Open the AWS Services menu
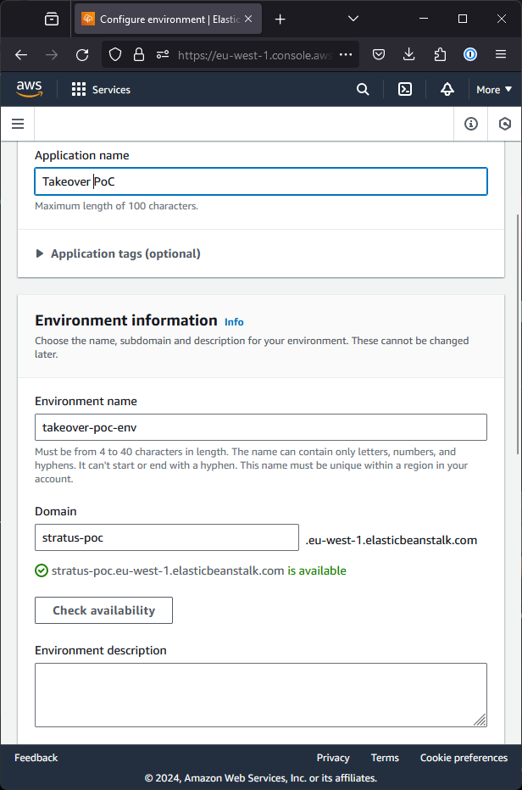 (101, 90)
